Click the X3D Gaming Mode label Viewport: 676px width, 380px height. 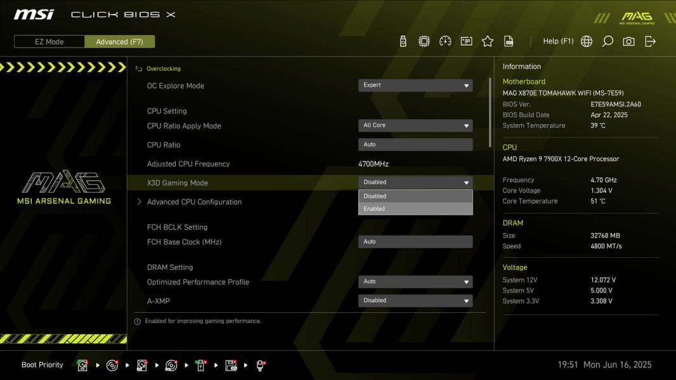pos(177,183)
